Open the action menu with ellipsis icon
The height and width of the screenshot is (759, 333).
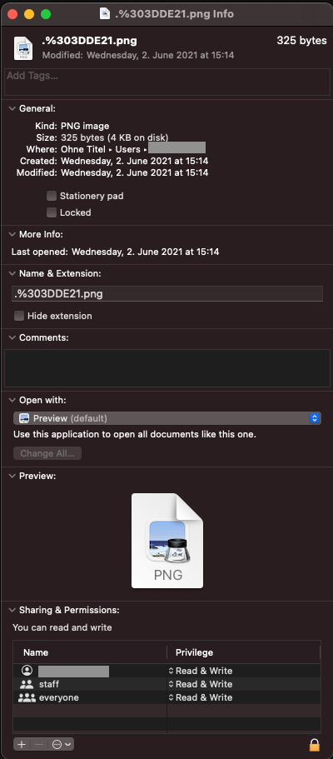62,744
